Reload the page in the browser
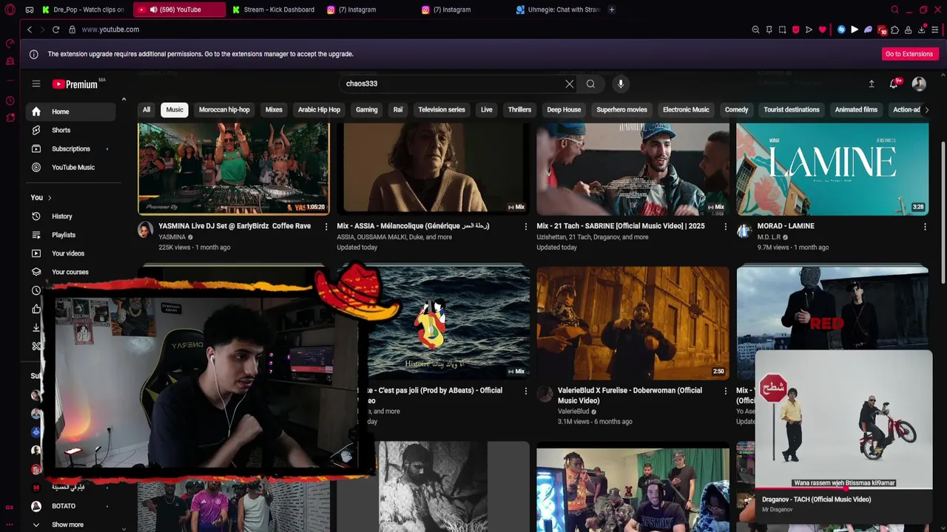The width and height of the screenshot is (947, 532). (x=55, y=30)
